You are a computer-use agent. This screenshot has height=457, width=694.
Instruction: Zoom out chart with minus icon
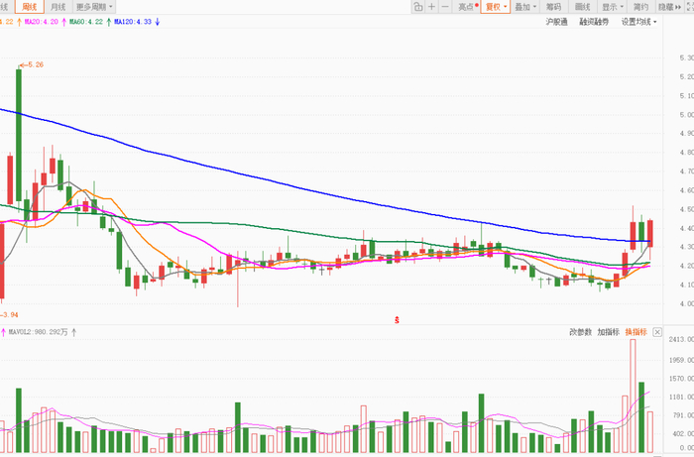(445, 7)
